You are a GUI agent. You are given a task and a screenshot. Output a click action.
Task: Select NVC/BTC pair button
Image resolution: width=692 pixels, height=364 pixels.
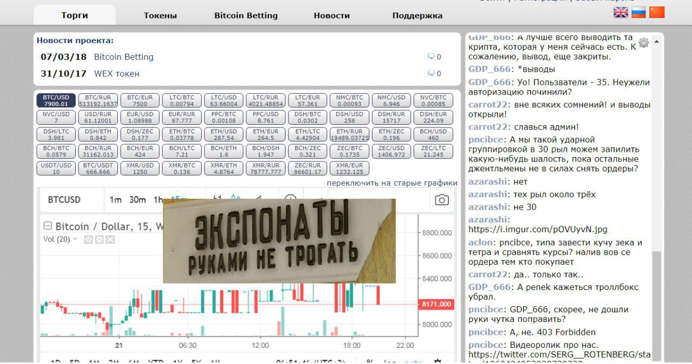click(433, 100)
